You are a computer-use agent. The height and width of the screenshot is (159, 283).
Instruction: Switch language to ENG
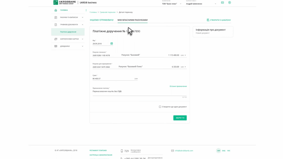[x=224, y=151]
